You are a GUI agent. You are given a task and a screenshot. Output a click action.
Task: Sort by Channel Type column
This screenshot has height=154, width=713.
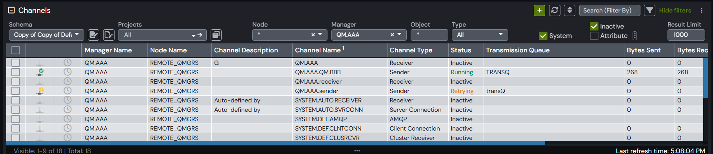coord(411,50)
